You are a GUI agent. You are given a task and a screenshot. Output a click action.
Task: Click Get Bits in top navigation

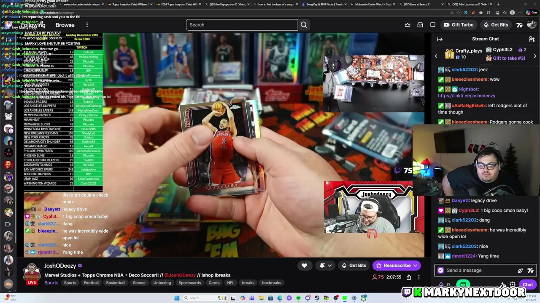pyautogui.click(x=495, y=25)
